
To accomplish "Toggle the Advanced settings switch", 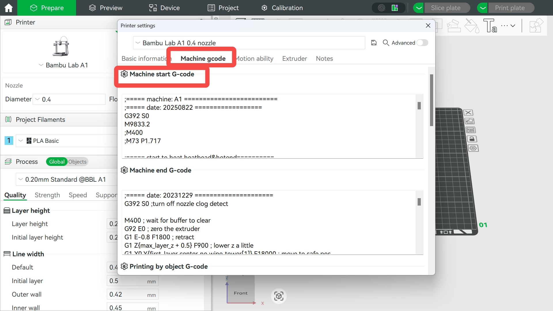I will pos(422,43).
